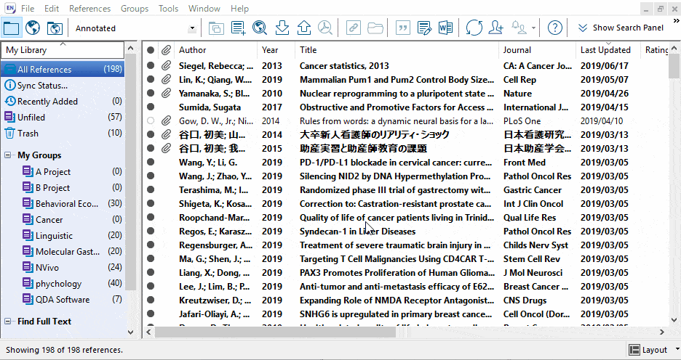Collapse the Find Full Text section
This screenshot has height=360, width=681.
click(x=7, y=322)
